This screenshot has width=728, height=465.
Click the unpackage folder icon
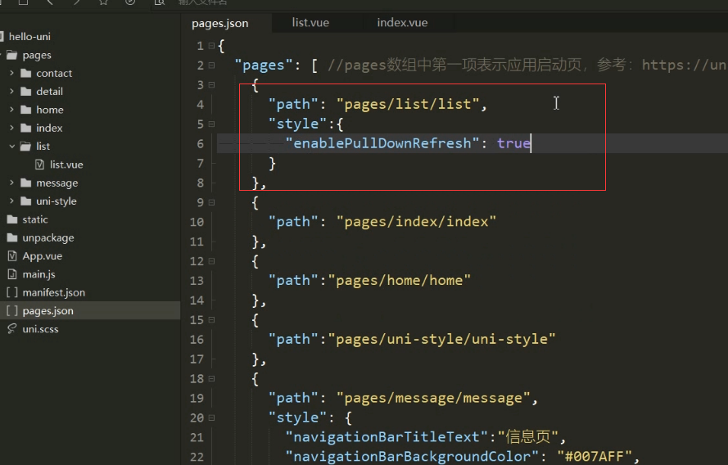click(12, 237)
